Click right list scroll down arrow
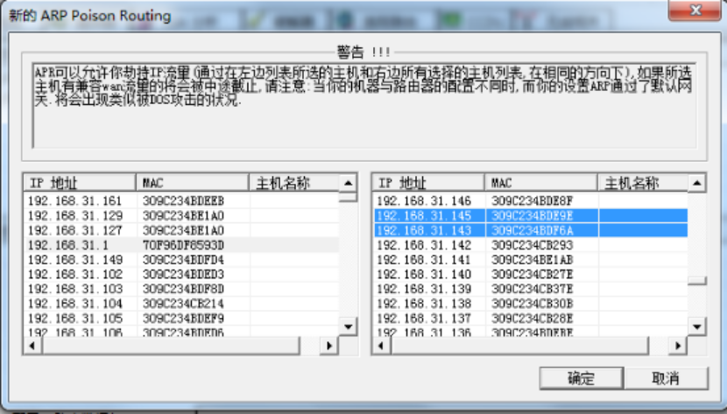Image resolution: width=727 pixels, height=414 pixels. pos(697,326)
